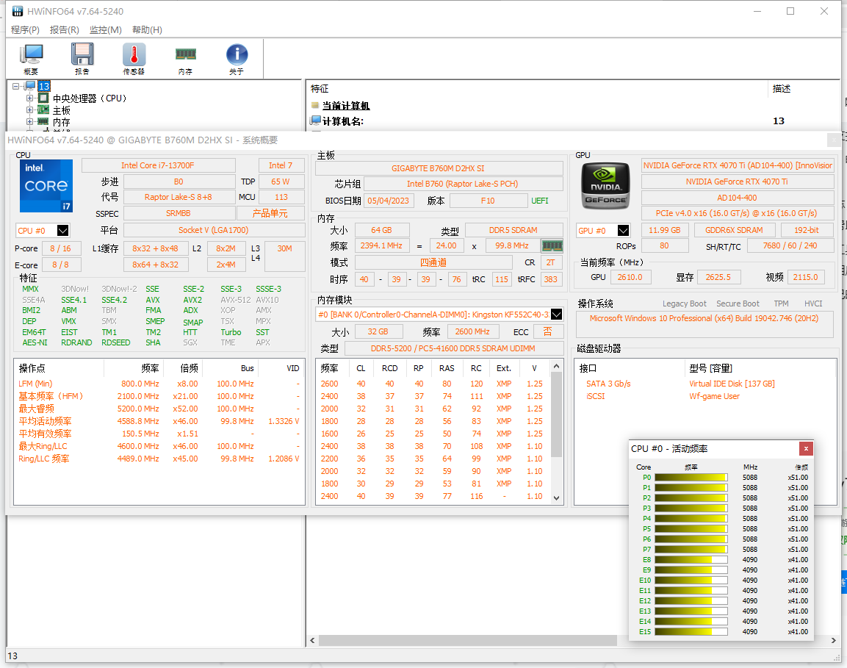The height and width of the screenshot is (668, 847).
Task: Click the 最大睿频 row label
Action: (x=36, y=409)
